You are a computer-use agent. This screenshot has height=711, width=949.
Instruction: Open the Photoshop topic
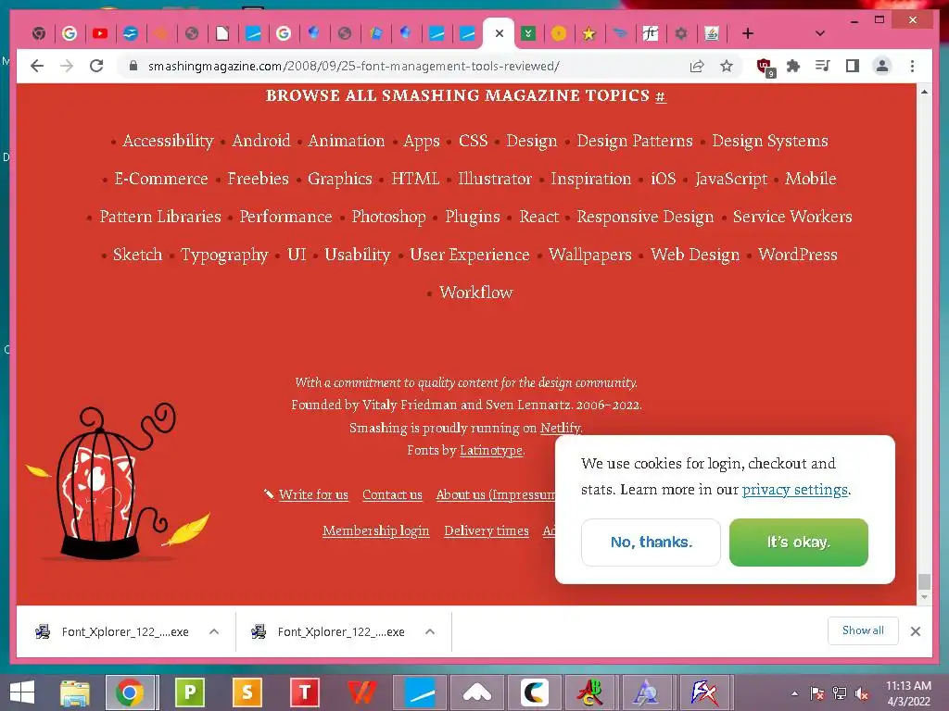click(x=388, y=217)
